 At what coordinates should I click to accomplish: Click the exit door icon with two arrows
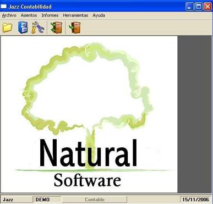pyautogui.click(x=57, y=27)
